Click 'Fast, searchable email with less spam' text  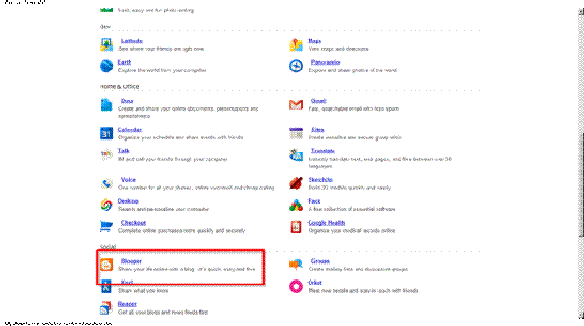click(354, 108)
